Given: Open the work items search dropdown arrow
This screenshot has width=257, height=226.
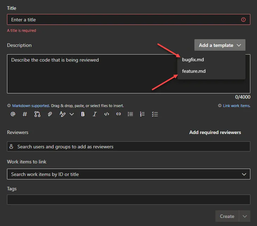Looking at the screenshot, I should pyautogui.click(x=244, y=174).
